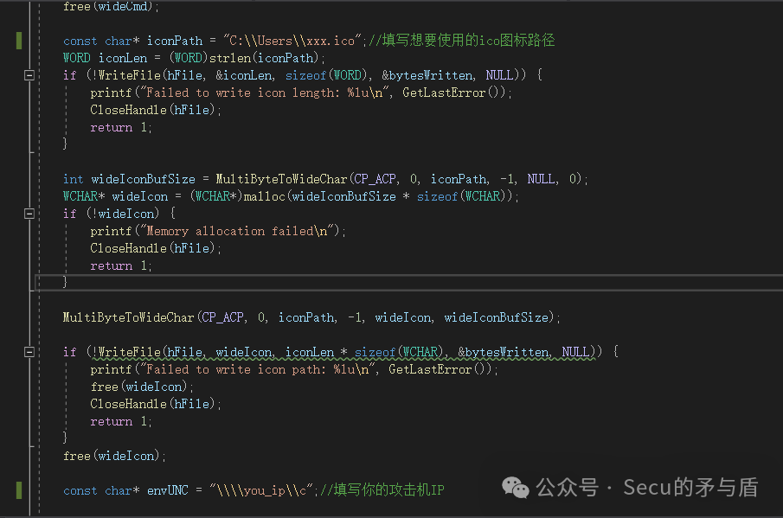The image size is (783, 518).
Task: Click the WCHAR* wideIcon malloc line
Action: coord(291,196)
